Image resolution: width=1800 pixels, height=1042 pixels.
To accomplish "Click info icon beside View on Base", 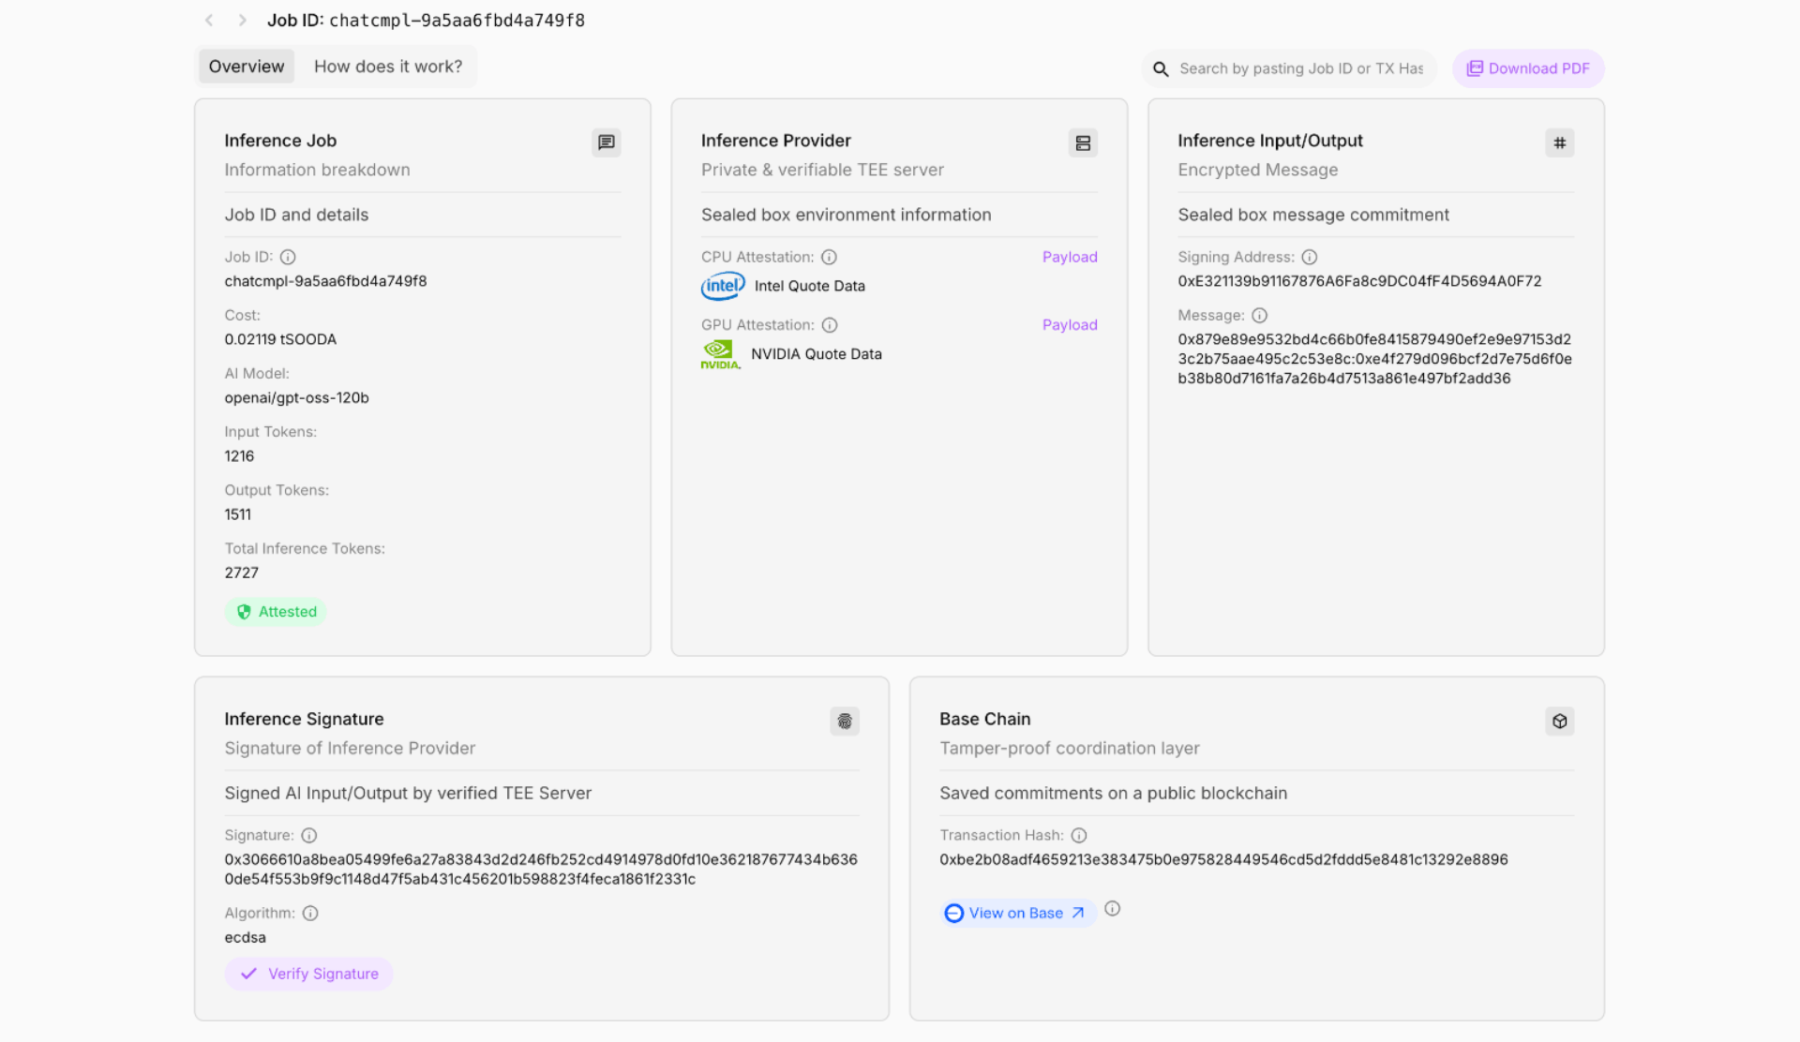I will (1113, 908).
